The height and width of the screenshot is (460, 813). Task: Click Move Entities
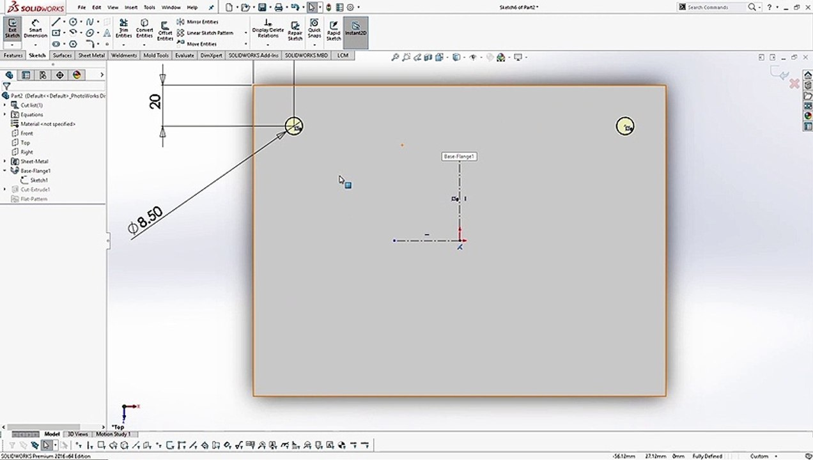[x=197, y=44]
